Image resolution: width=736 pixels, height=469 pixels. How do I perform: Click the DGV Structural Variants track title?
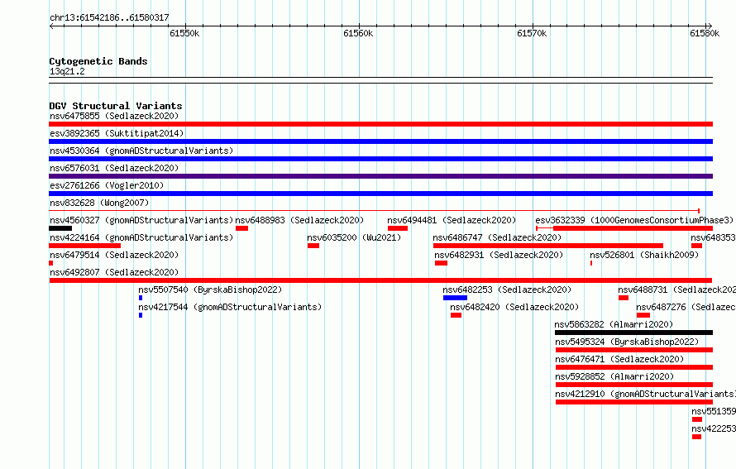click(x=116, y=106)
